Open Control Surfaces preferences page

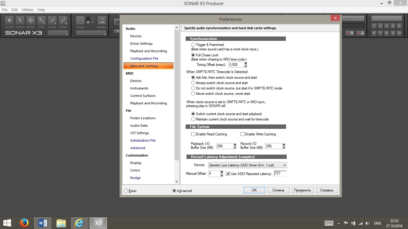coord(143,96)
